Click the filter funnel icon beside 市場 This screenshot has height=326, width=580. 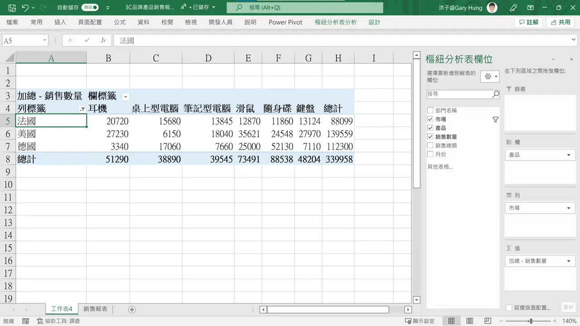[495, 120]
